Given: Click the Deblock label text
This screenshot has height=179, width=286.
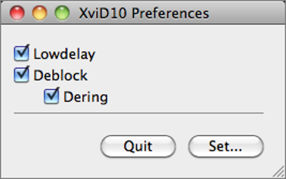Looking at the screenshot, I should tap(61, 75).
